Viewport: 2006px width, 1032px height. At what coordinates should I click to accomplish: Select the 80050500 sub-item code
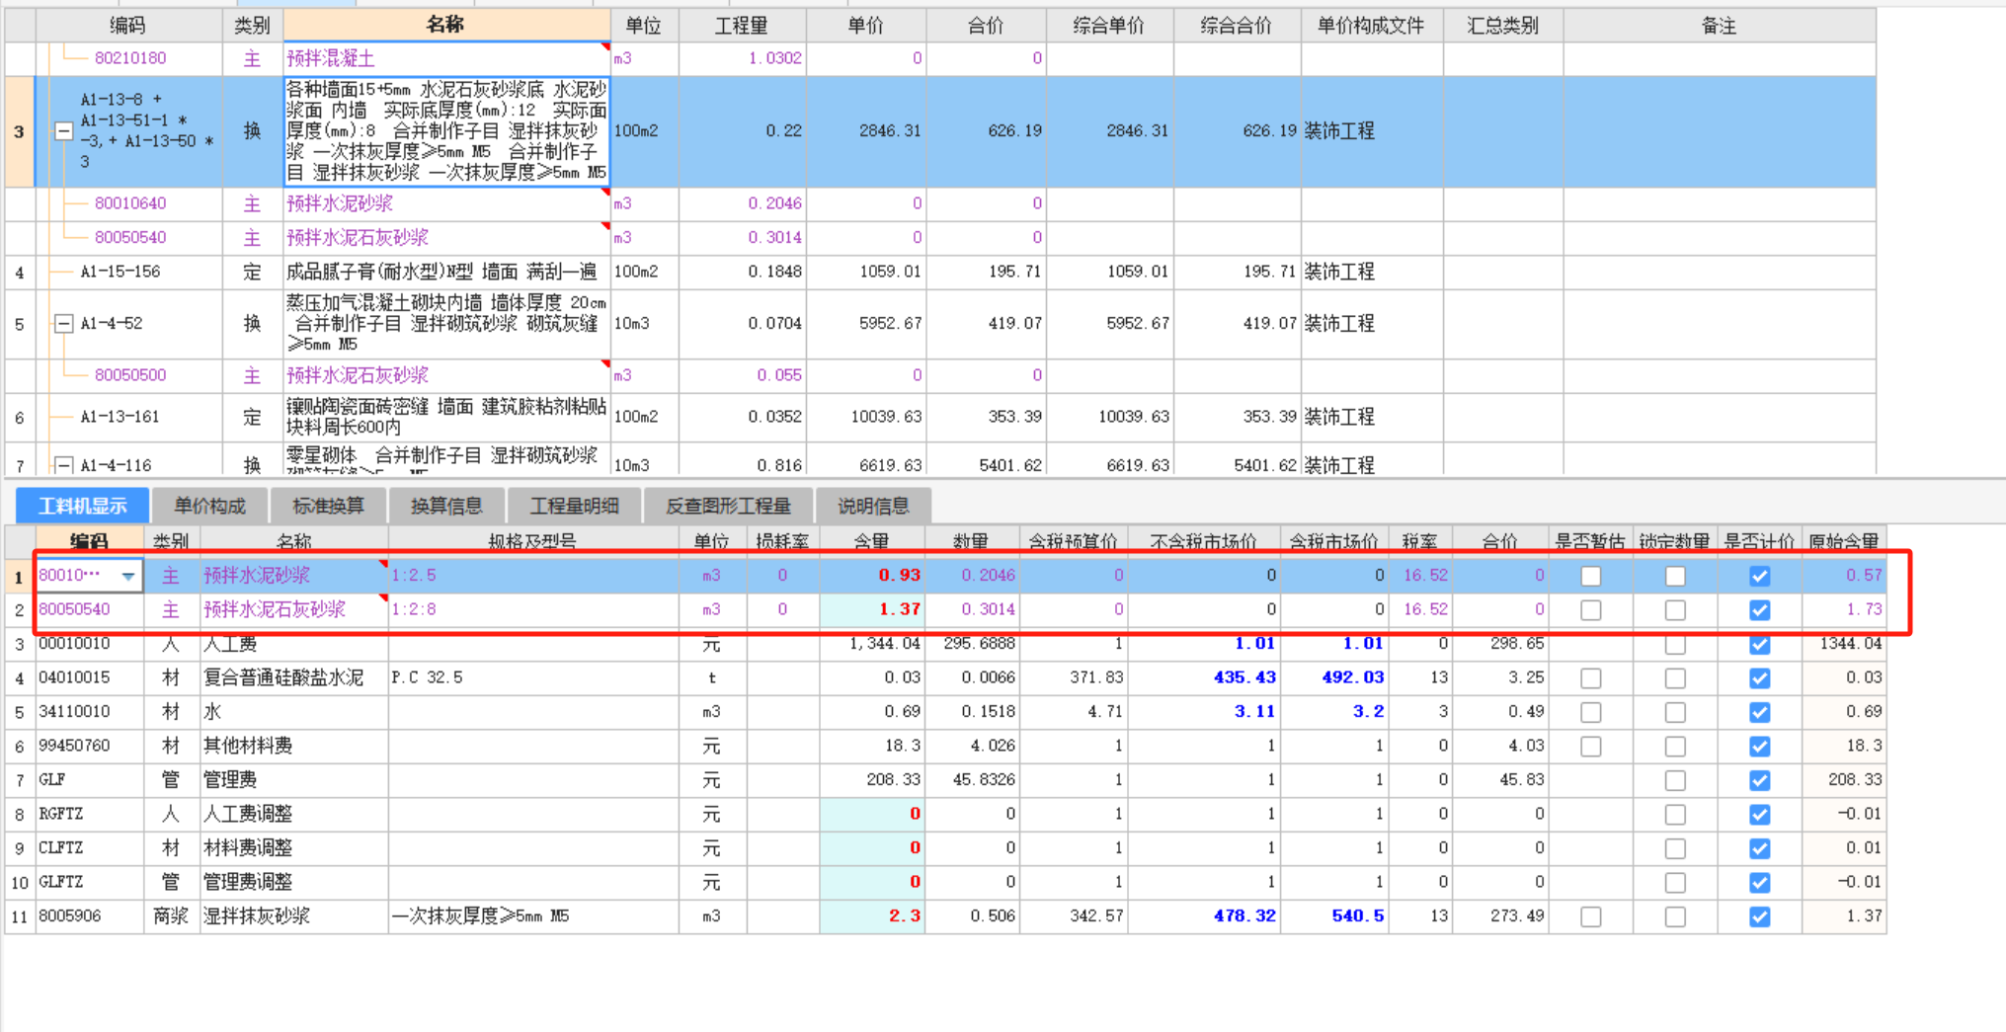coord(129,375)
